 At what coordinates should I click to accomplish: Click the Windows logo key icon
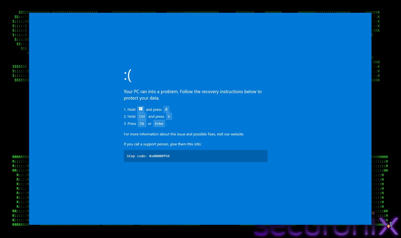tap(141, 109)
